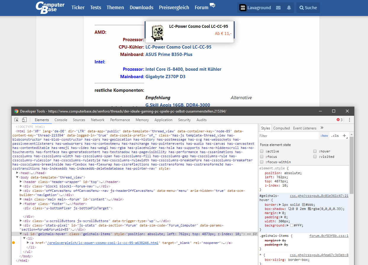Expand the border shorthand property triangle
This screenshot has height=265, width=368.
280,205
